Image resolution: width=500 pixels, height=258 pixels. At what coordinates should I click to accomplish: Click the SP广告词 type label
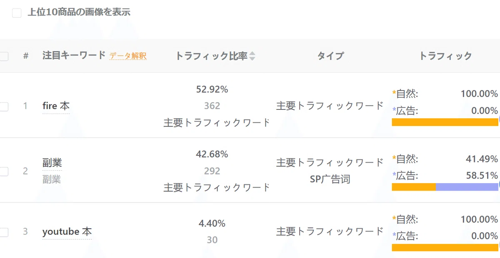pyautogui.click(x=330, y=179)
